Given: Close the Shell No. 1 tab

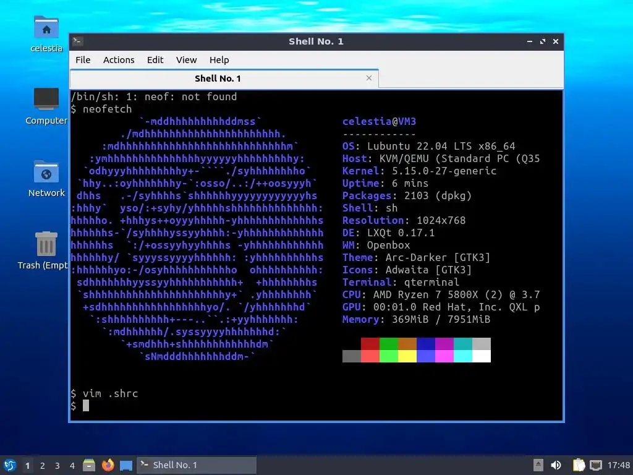Looking at the screenshot, I should [369, 78].
